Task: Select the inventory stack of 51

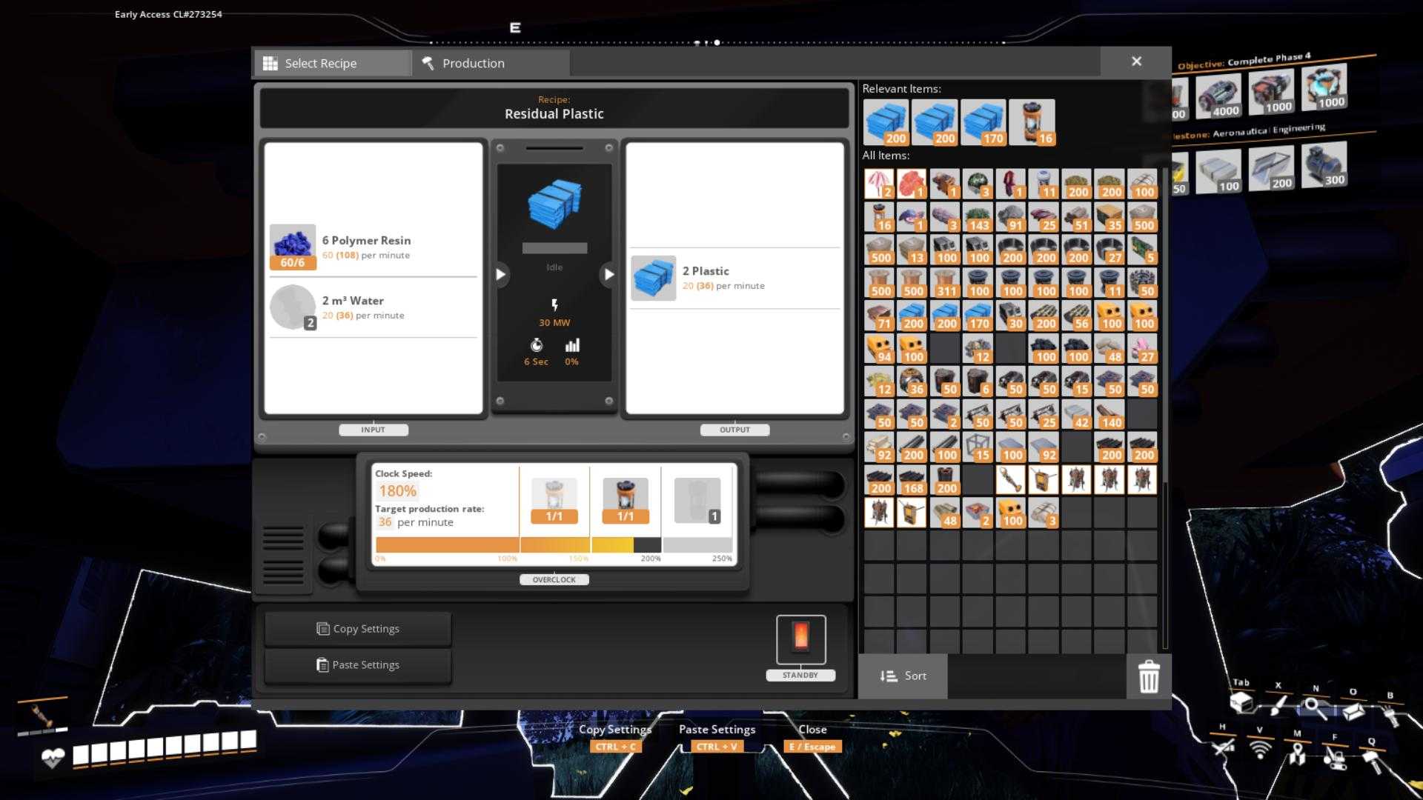Action: pyautogui.click(x=1076, y=217)
